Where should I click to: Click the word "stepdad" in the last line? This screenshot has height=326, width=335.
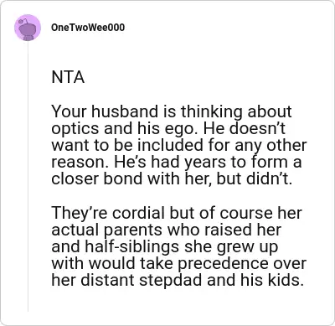[x=170, y=281]
